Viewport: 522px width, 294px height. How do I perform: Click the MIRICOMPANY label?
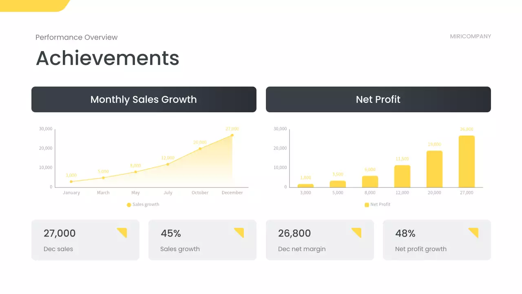[x=470, y=36]
